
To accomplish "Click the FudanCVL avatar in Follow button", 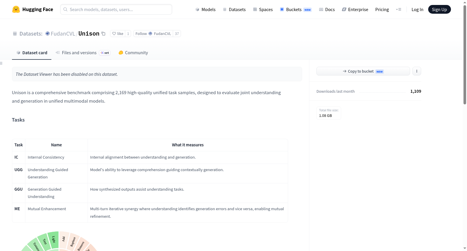I will click(150, 34).
